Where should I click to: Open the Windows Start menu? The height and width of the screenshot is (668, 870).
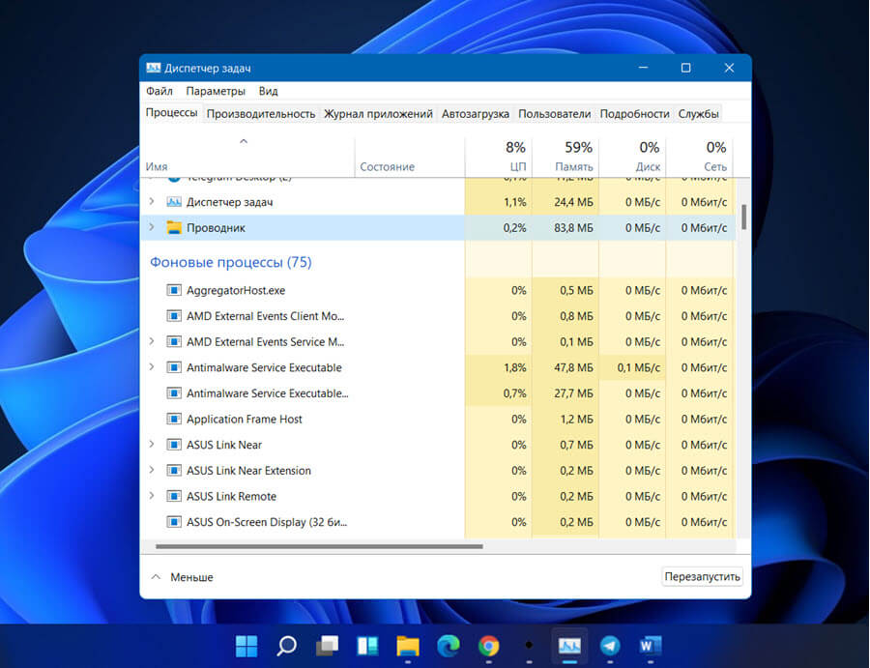[246, 646]
